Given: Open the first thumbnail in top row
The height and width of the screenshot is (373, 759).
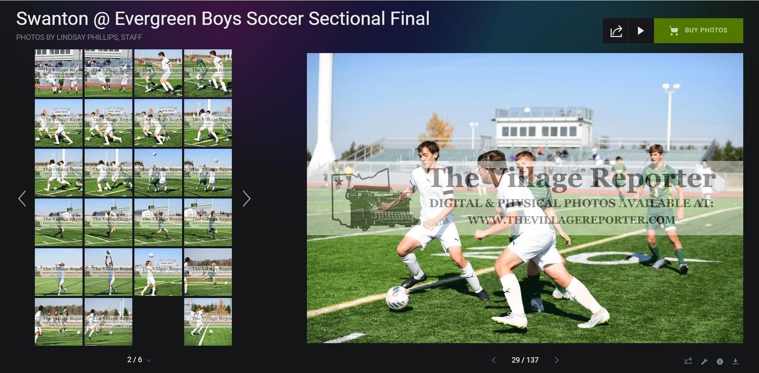Looking at the screenshot, I should pos(59,73).
